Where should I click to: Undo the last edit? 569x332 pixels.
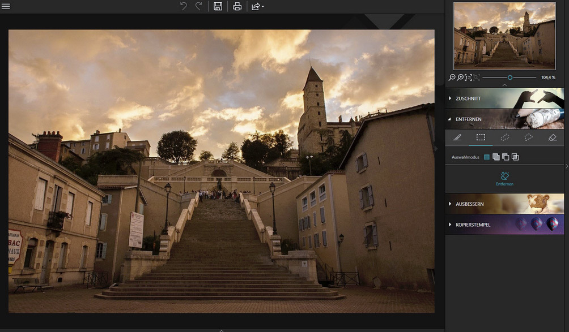point(183,6)
